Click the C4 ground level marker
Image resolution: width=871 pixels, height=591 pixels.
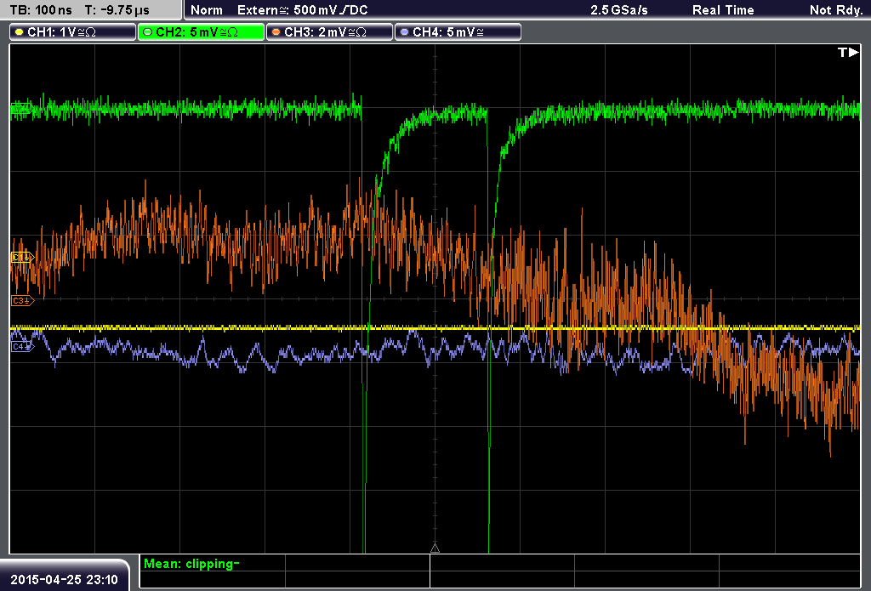[x=23, y=347]
